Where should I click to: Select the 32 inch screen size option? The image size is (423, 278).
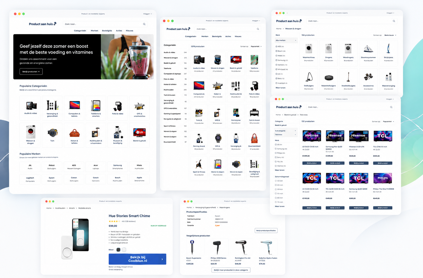pos(276,181)
